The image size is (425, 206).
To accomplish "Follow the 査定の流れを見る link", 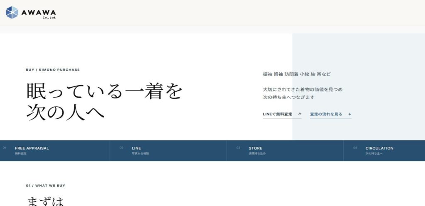I will coord(331,114).
